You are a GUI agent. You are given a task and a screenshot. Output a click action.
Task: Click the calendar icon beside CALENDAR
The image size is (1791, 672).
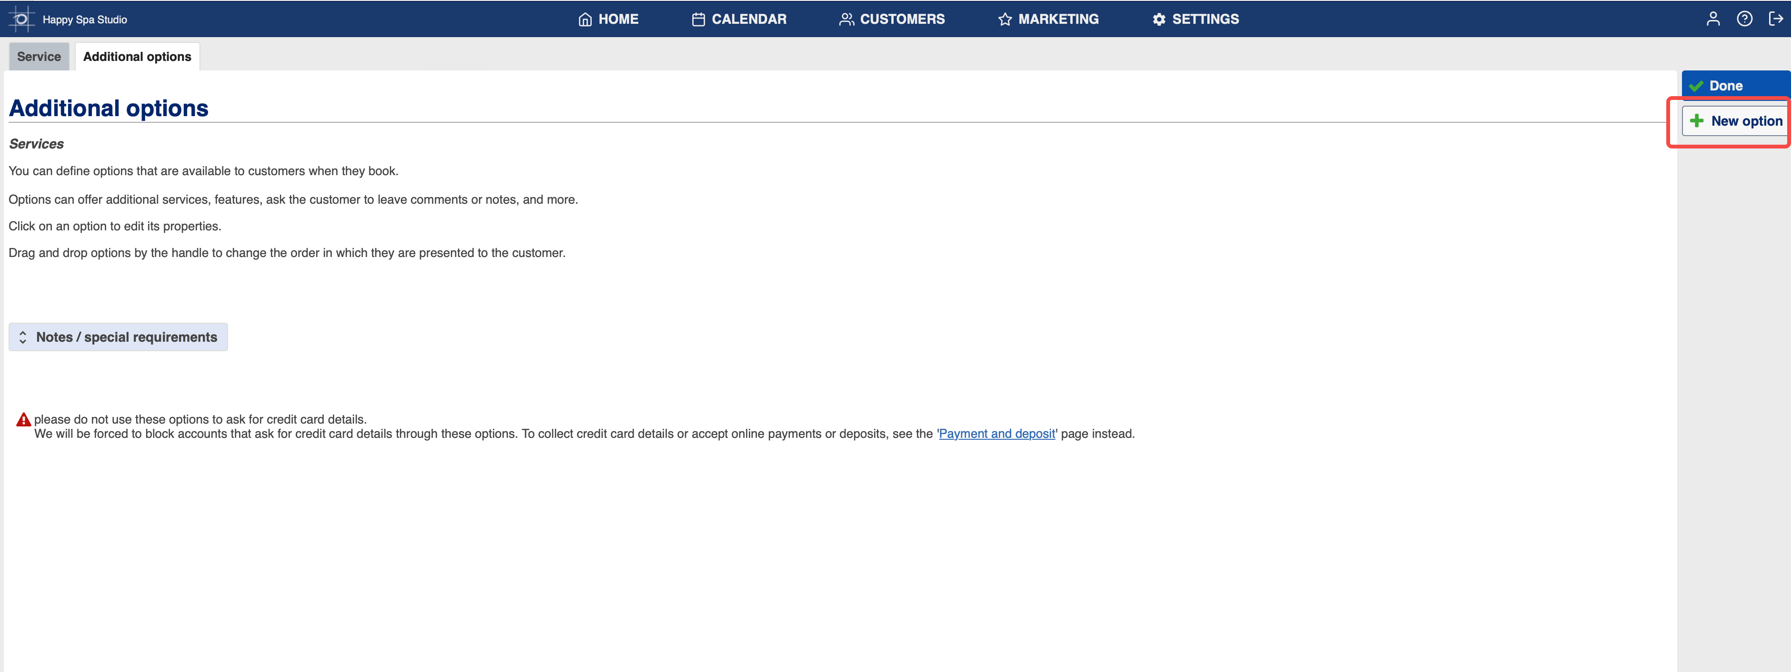pyautogui.click(x=698, y=20)
